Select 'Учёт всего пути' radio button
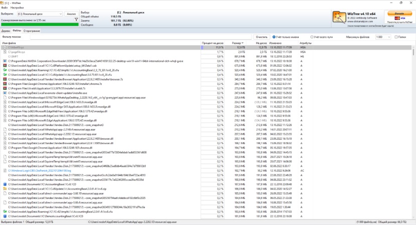This screenshot has height=225, width=416. point(311,37)
